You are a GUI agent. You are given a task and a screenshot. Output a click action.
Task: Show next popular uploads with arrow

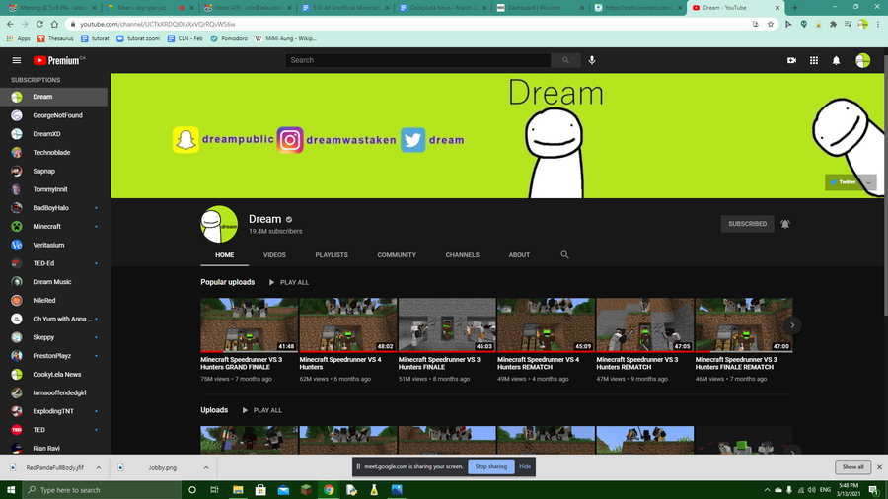[792, 325]
